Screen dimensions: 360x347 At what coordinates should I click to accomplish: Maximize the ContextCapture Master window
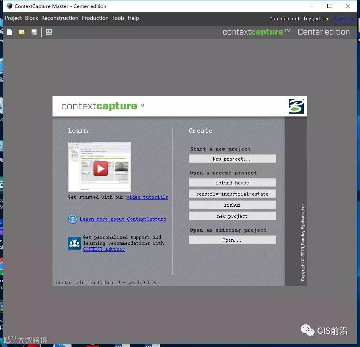click(329, 6)
